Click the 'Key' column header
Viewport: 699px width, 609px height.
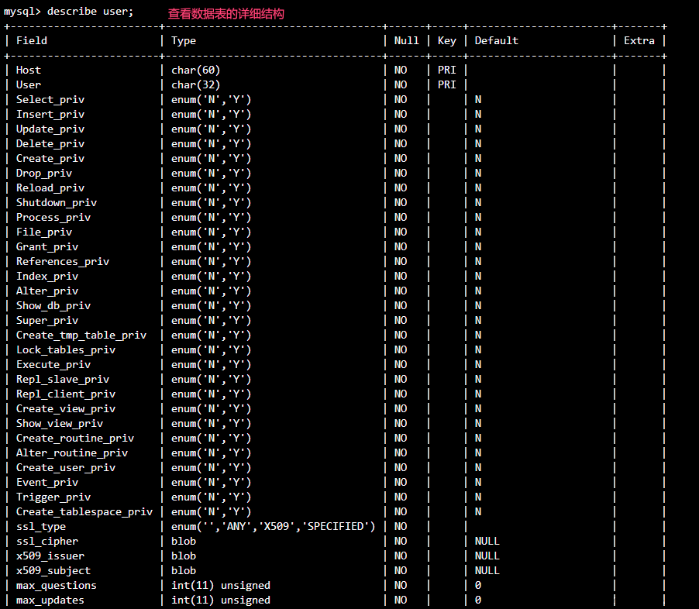tap(446, 41)
